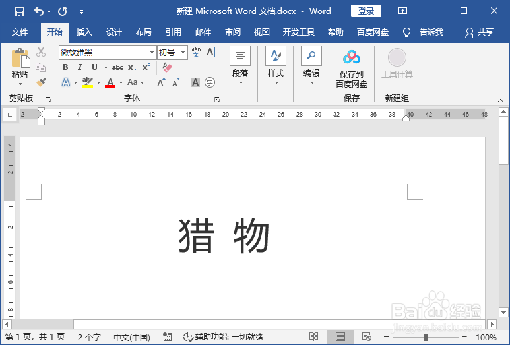Switch to Web Layout view
Image resolution: width=510 pixels, height=345 pixels.
pos(367,337)
